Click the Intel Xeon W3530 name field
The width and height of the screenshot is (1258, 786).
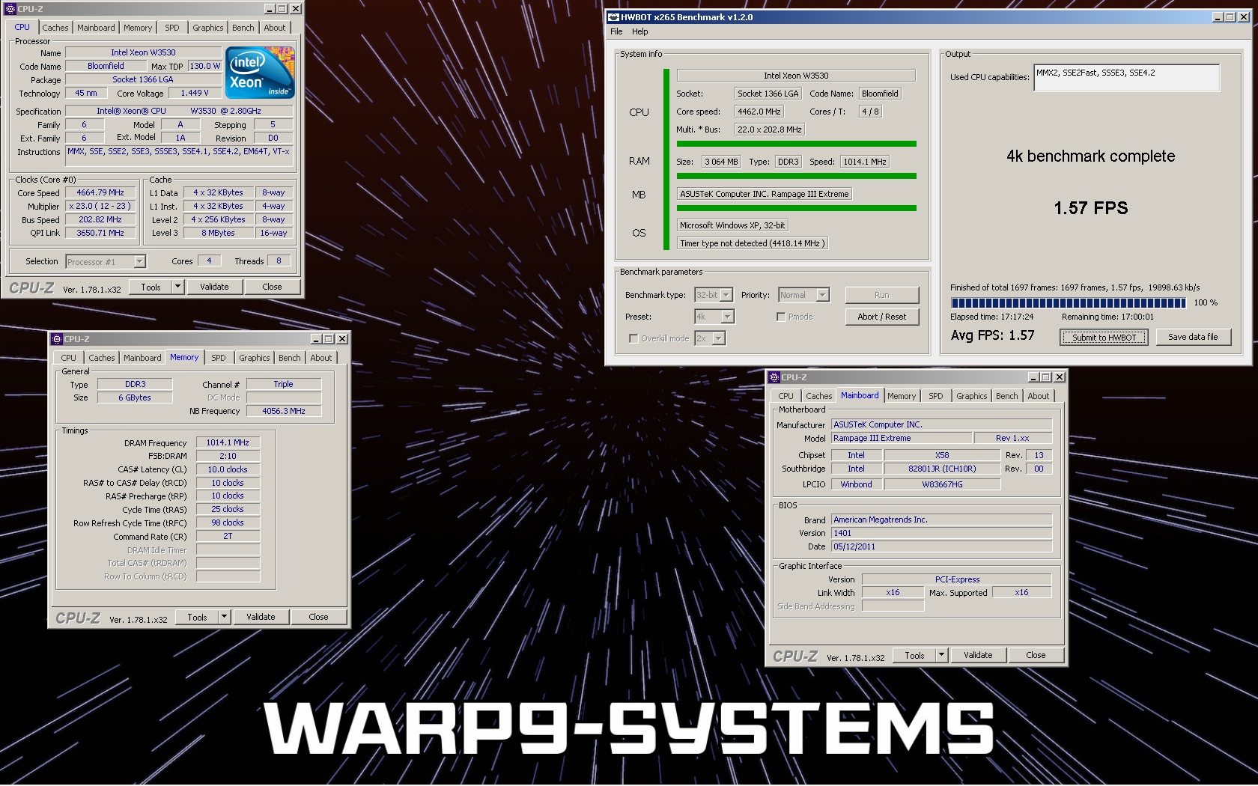click(143, 52)
